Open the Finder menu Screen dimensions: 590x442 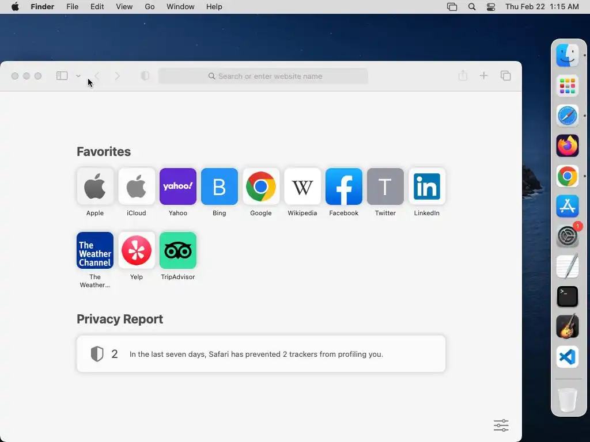tap(43, 7)
